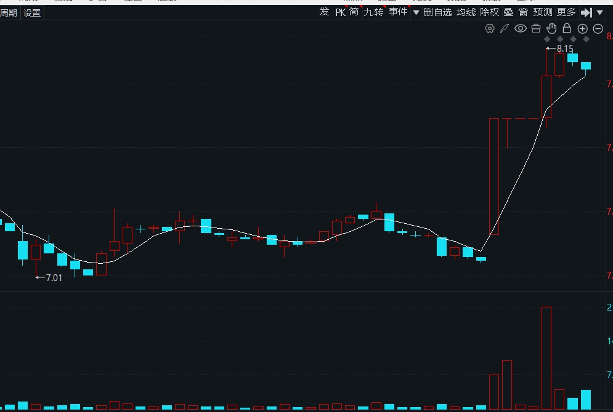Click the 8.15 high price label

tap(565, 49)
